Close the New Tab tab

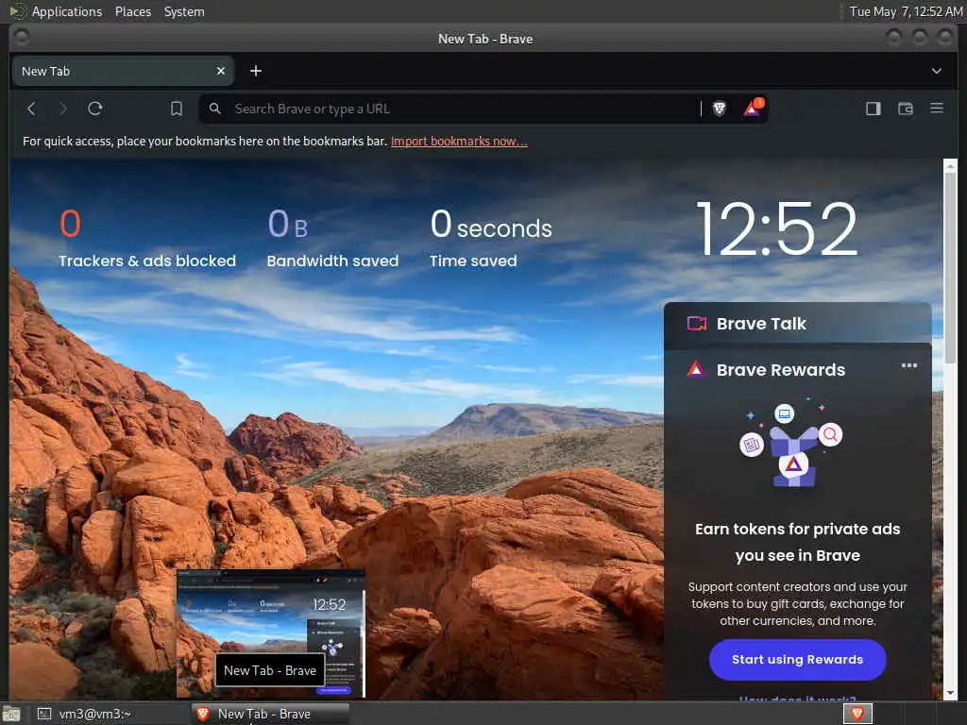pyautogui.click(x=221, y=71)
